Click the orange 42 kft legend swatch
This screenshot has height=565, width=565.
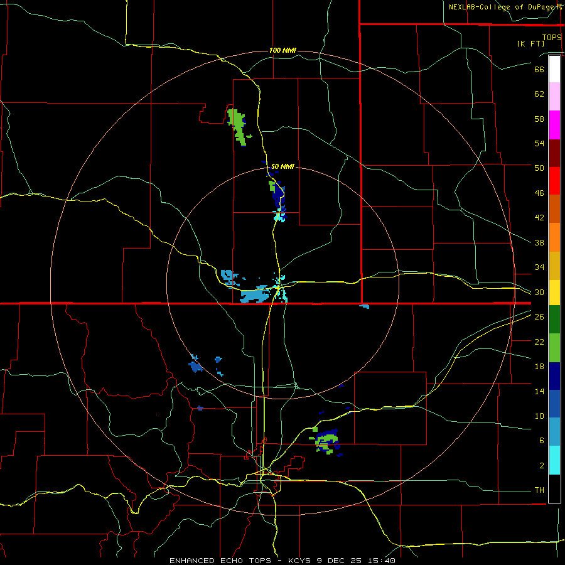click(x=554, y=237)
